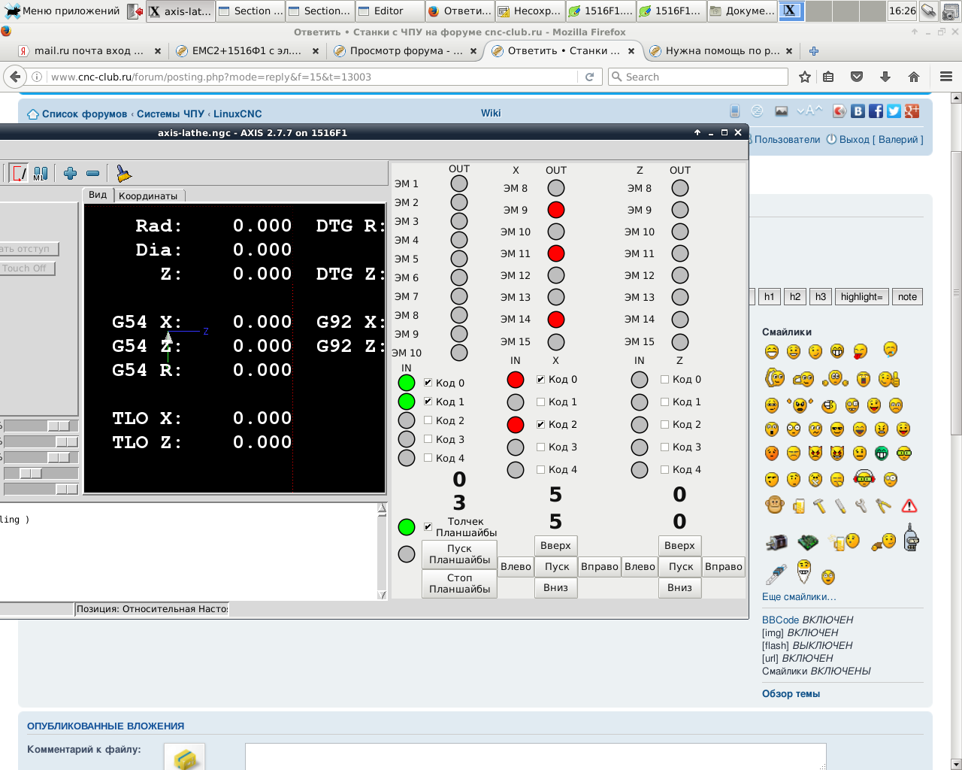Share via Twitter icon
Image resolution: width=962 pixels, height=770 pixels.
click(x=894, y=111)
